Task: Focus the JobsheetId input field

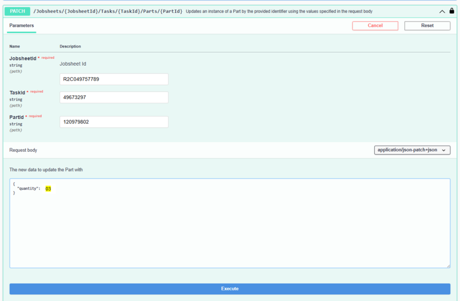Action: click(x=114, y=79)
